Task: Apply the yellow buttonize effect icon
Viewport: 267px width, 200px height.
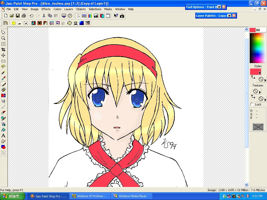Action: [14, 23]
